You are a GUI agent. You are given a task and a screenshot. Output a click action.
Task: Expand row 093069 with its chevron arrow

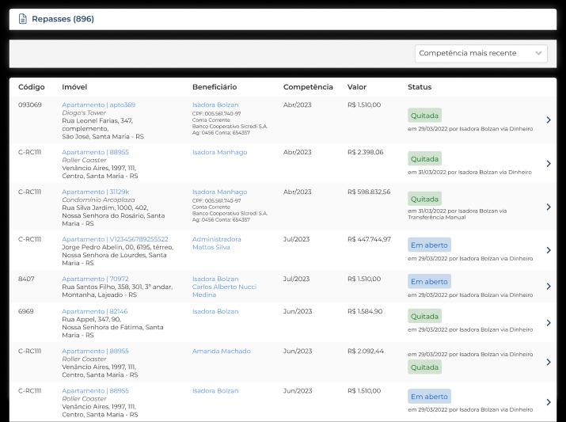coord(549,120)
